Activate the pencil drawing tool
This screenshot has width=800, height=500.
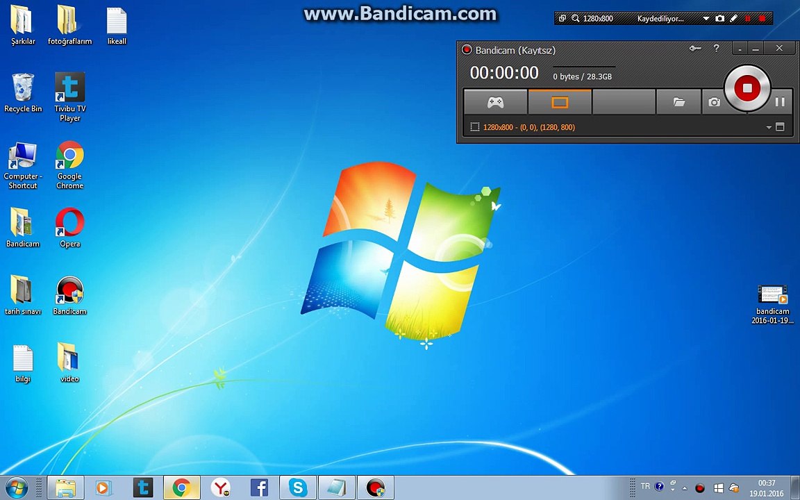point(733,18)
